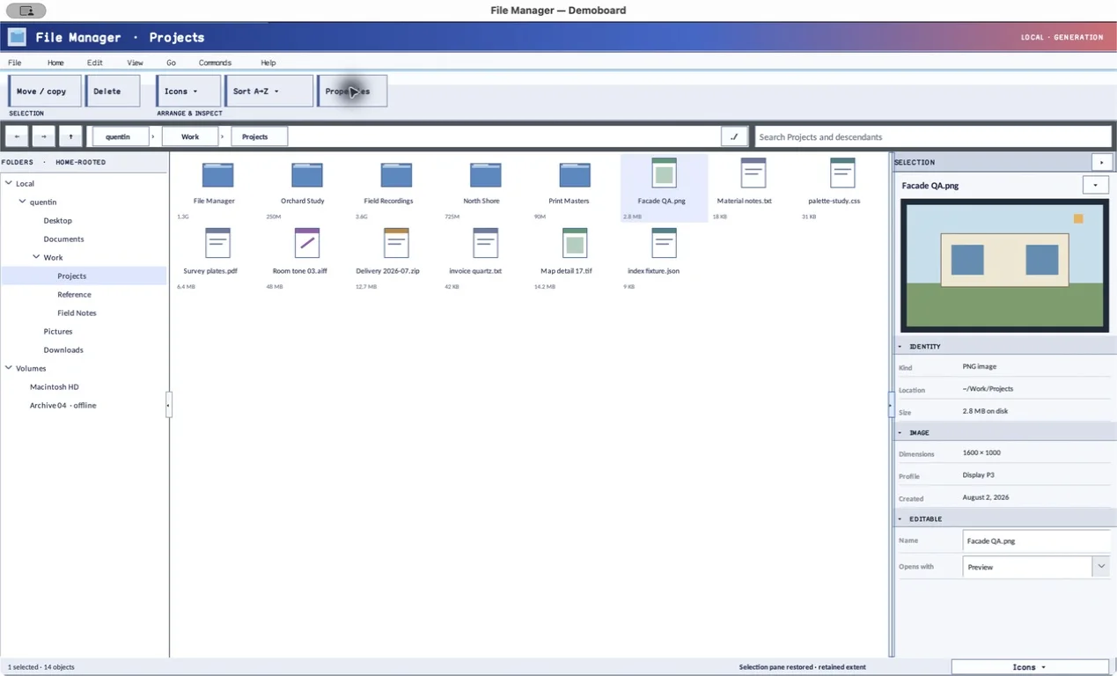
Task: Select the Facade QA.png file icon
Action: coord(664,173)
